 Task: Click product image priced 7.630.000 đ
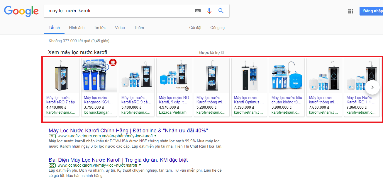click(x=324, y=76)
